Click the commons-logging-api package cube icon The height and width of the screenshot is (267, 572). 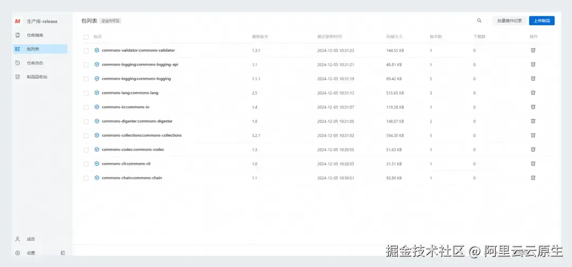click(x=97, y=64)
